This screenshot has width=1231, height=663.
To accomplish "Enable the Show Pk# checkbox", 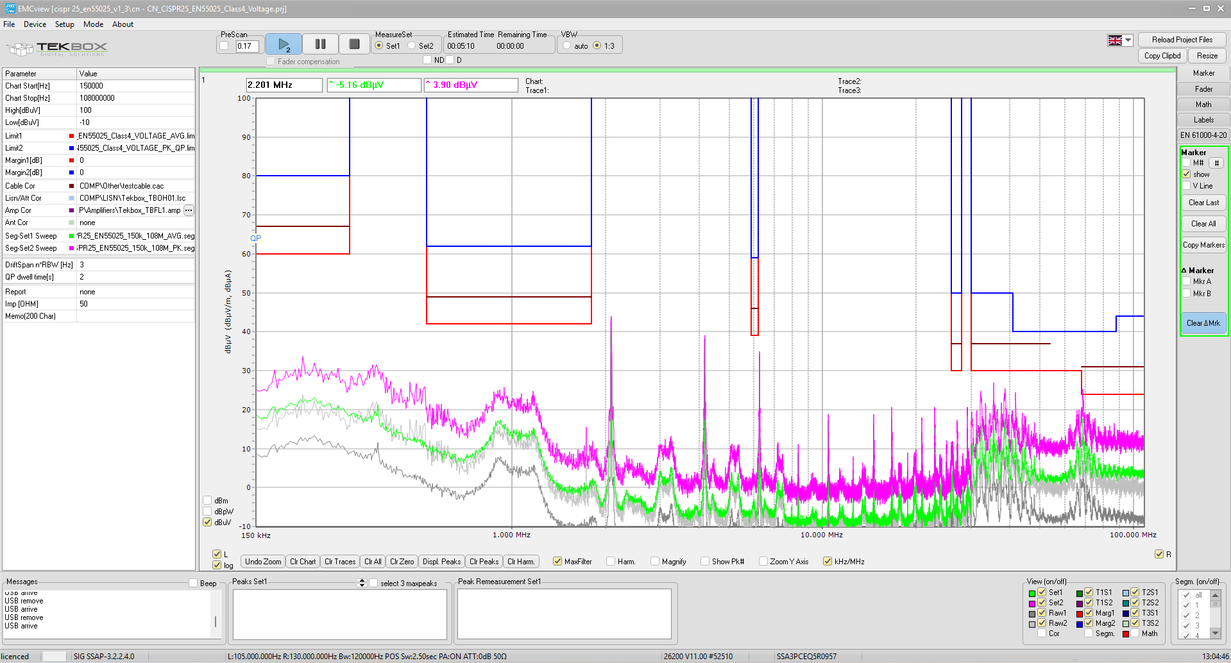I will pyautogui.click(x=705, y=561).
